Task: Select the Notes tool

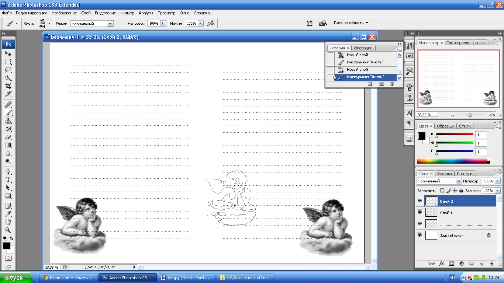Action: [x=8, y=206]
